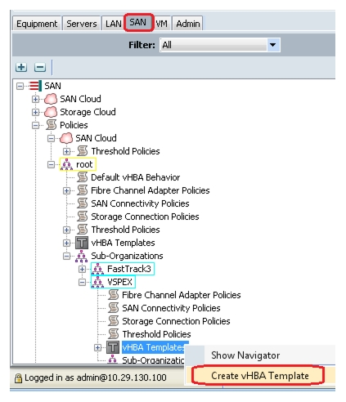Click the expand-all plus toolbar icon
This screenshot has height=402, width=346.
click(x=21, y=67)
